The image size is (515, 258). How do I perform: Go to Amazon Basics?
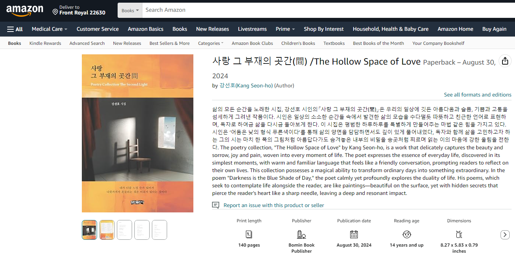click(145, 29)
